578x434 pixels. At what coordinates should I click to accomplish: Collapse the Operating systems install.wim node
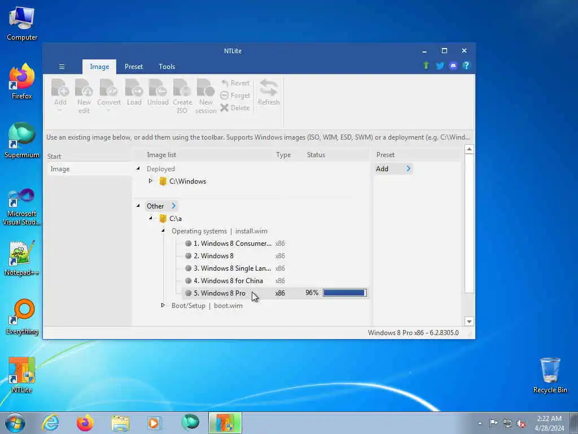coord(163,231)
